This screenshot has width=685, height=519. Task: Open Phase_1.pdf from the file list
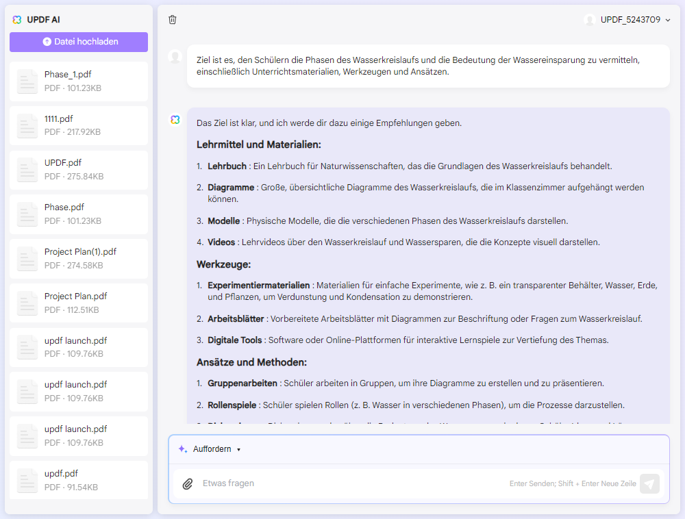click(x=79, y=81)
